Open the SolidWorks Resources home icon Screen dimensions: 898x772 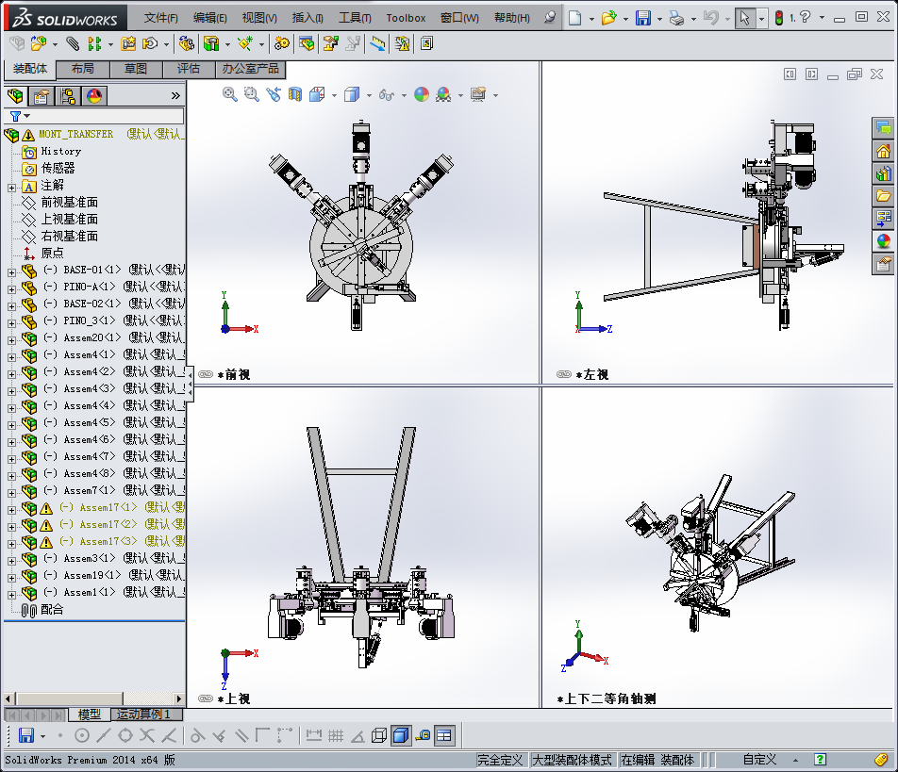tap(884, 151)
